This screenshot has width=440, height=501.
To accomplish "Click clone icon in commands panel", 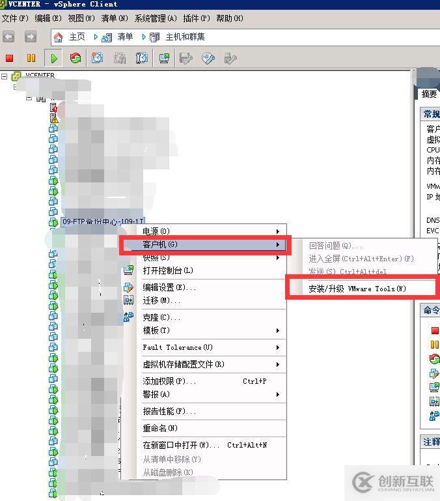I will pyautogui.click(x=434, y=416).
